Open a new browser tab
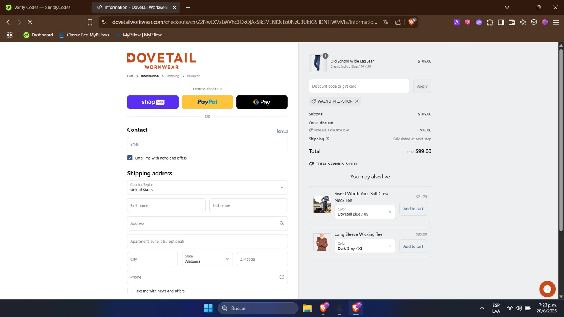 click(188, 7)
